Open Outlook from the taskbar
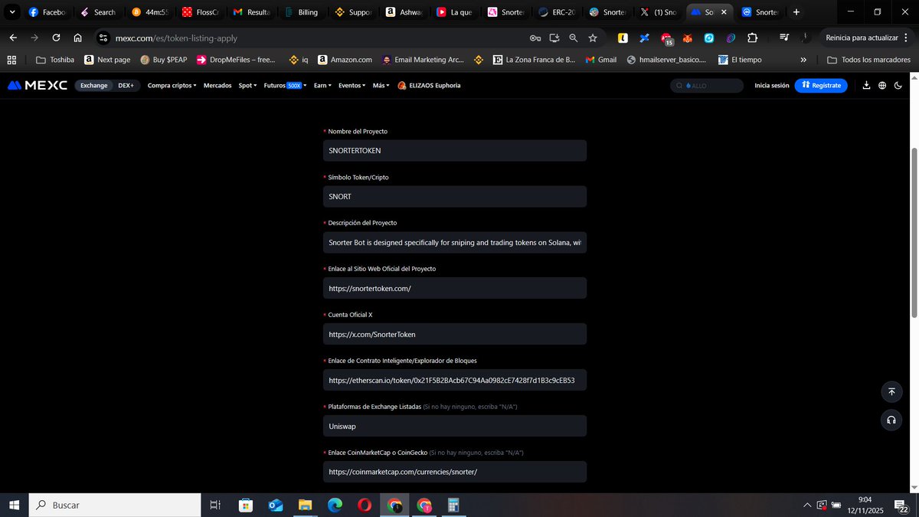This screenshot has width=919, height=517. 276,506
